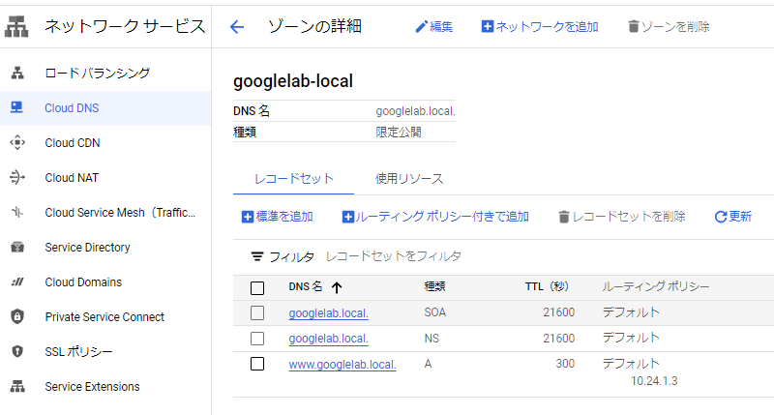Select the レコードセット tab
Viewport: 774px width, 415px height.
point(293,179)
